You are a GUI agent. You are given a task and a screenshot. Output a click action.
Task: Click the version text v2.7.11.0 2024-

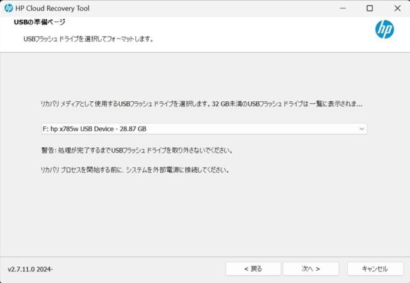pos(30,269)
